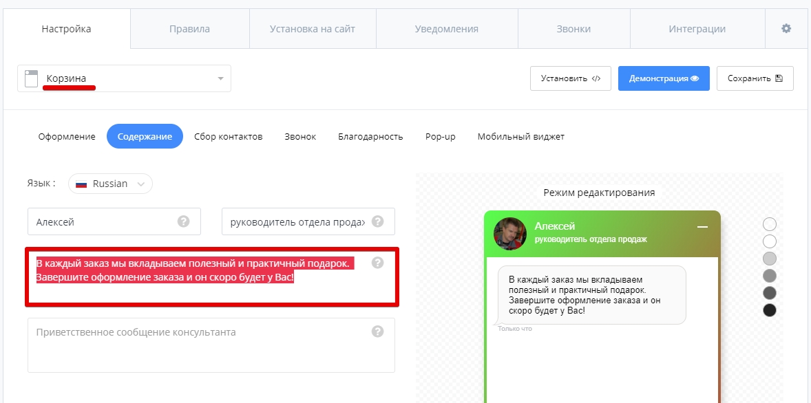Screen dimensions: 811x403
Task: Click the Алексей name input field
Action: click(114, 221)
